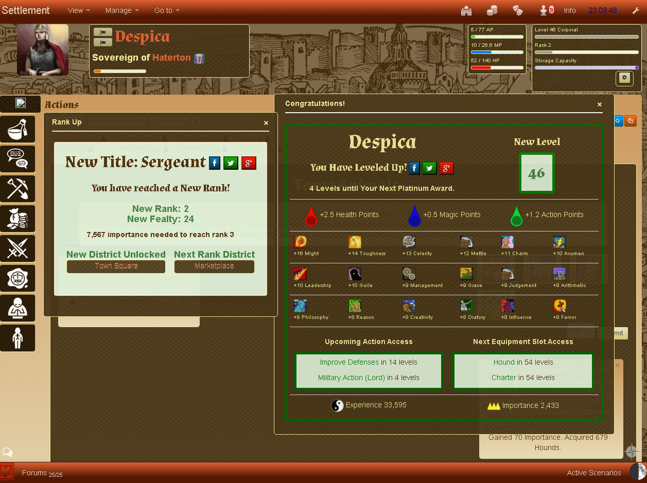
Task: Open the Info menu item
Action: pos(570,10)
